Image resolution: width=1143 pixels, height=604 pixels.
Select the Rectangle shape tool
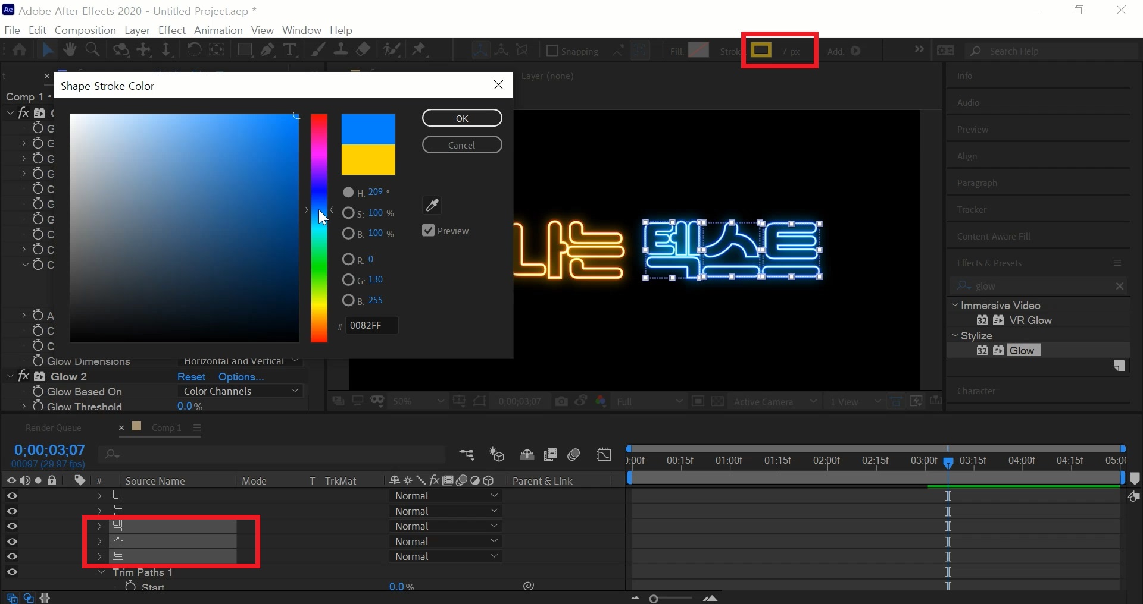click(244, 50)
